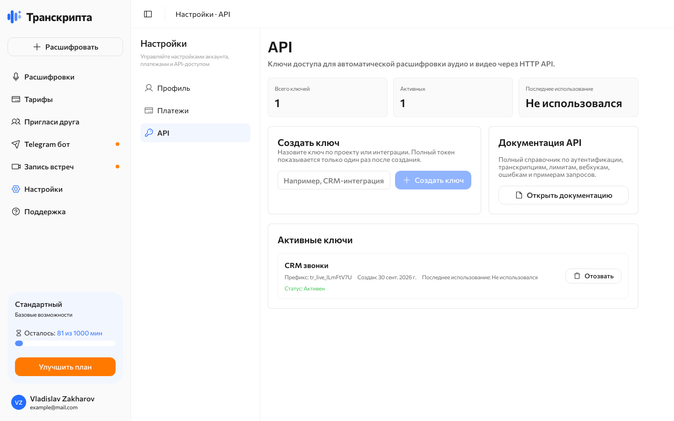The height and width of the screenshot is (421, 674).
Task: Open the API documentation via Открыть документацию
Action: (x=564, y=195)
